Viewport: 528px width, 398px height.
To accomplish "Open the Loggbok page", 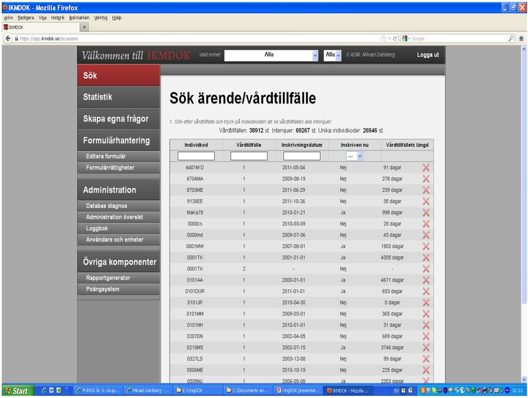I will pyautogui.click(x=119, y=229).
